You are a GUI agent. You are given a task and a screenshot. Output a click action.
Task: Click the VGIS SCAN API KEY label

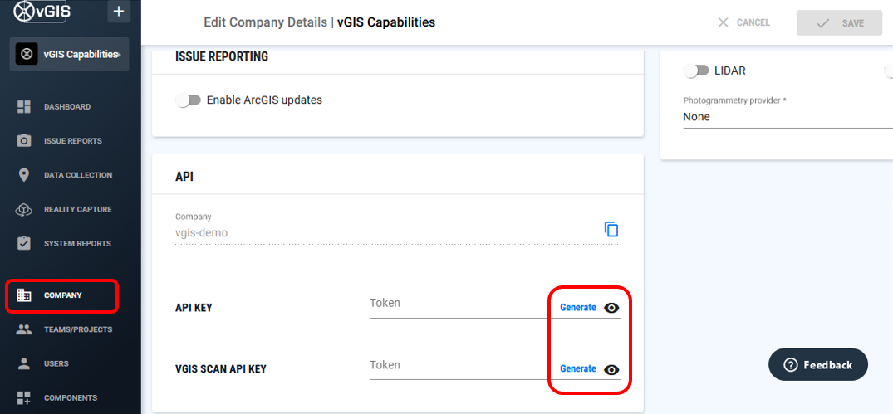click(221, 369)
